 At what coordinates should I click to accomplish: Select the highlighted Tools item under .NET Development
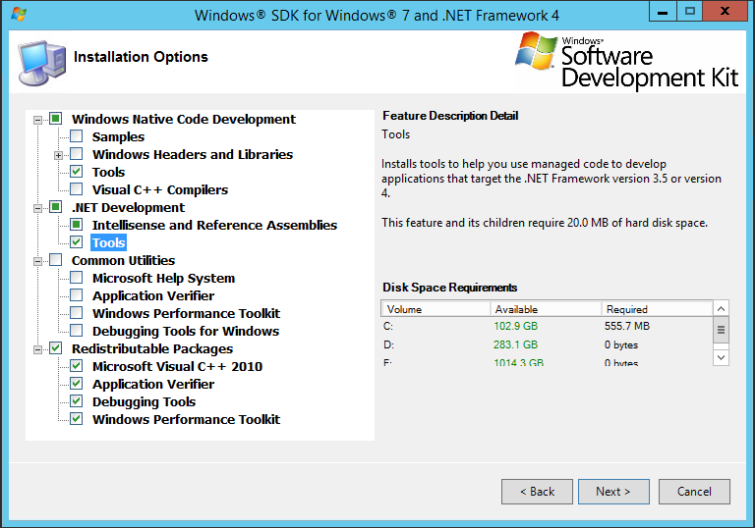[x=109, y=242]
